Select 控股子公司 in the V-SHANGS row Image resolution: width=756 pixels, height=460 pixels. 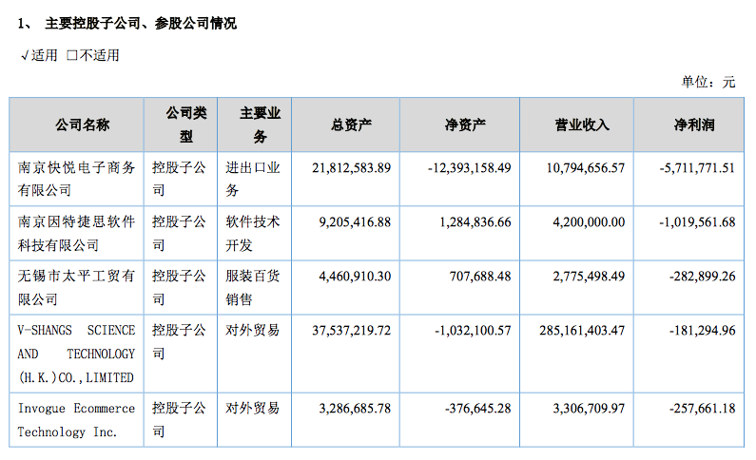[x=179, y=342]
